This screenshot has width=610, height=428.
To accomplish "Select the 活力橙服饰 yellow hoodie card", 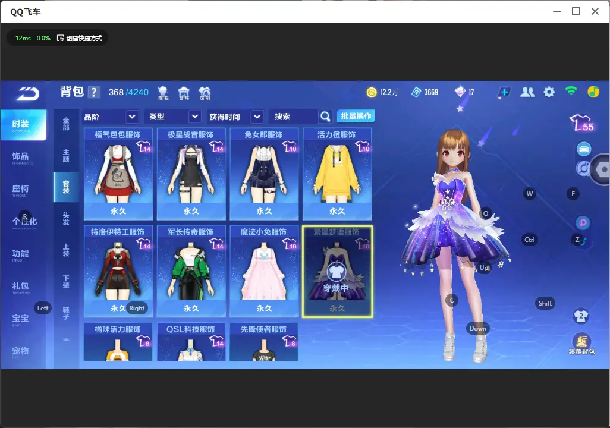I will (x=337, y=174).
